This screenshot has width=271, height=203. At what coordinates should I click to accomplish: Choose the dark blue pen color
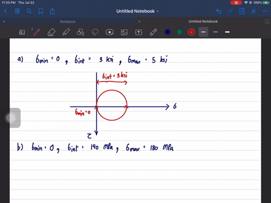click(168, 32)
